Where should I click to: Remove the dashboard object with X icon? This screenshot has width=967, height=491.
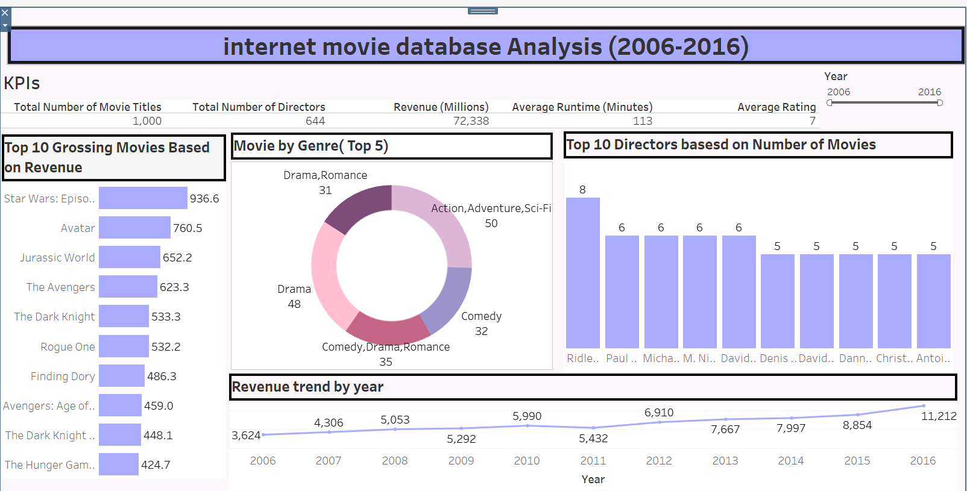tap(5, 12)
